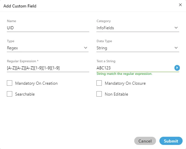Image resolution: width=186 pixels, height=149 pixels.
Task: Close the Add Custom Field dialog
Action: click(180, 5)
